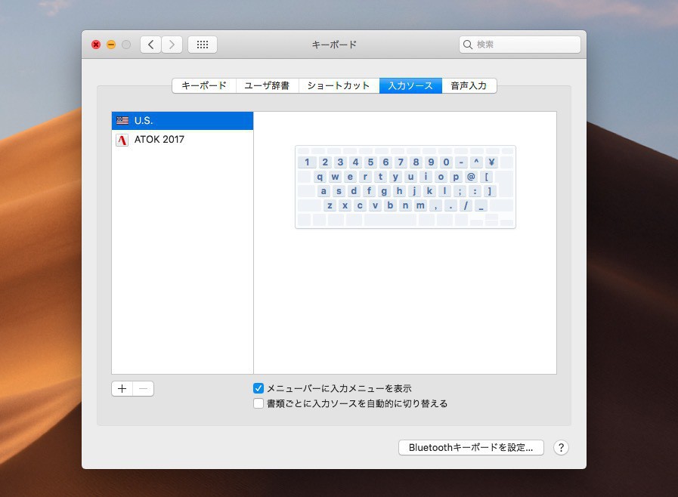Enable 書類ごとに入力ソースを自動的に切り替える checkbox

(x=259, y=403)
